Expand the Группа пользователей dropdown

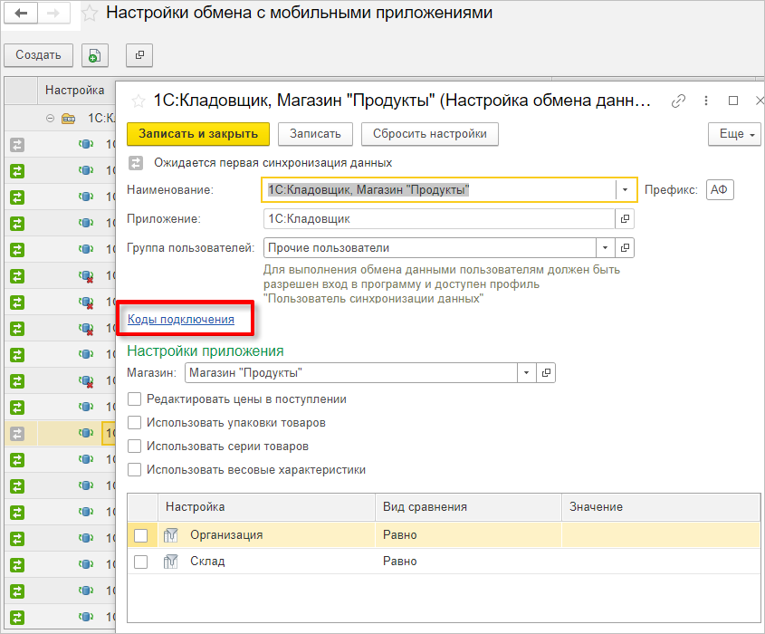[x=605, y=248]
